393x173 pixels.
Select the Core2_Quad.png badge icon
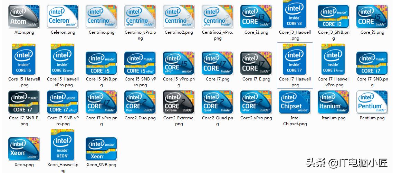(217, 102)
